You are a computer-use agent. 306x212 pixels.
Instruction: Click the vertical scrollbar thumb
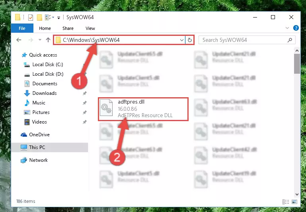pyautogui.click(x=297, y=64)
